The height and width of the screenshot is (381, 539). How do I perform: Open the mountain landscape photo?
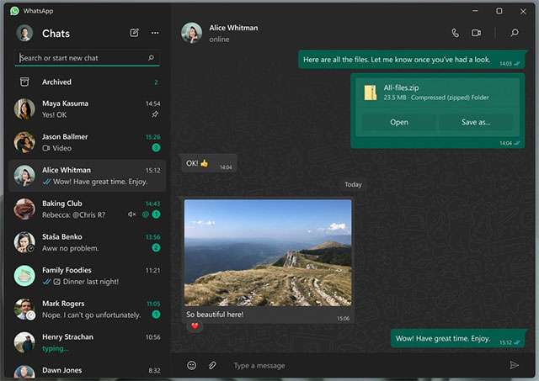pyautogui.click(x=268, y=252)
